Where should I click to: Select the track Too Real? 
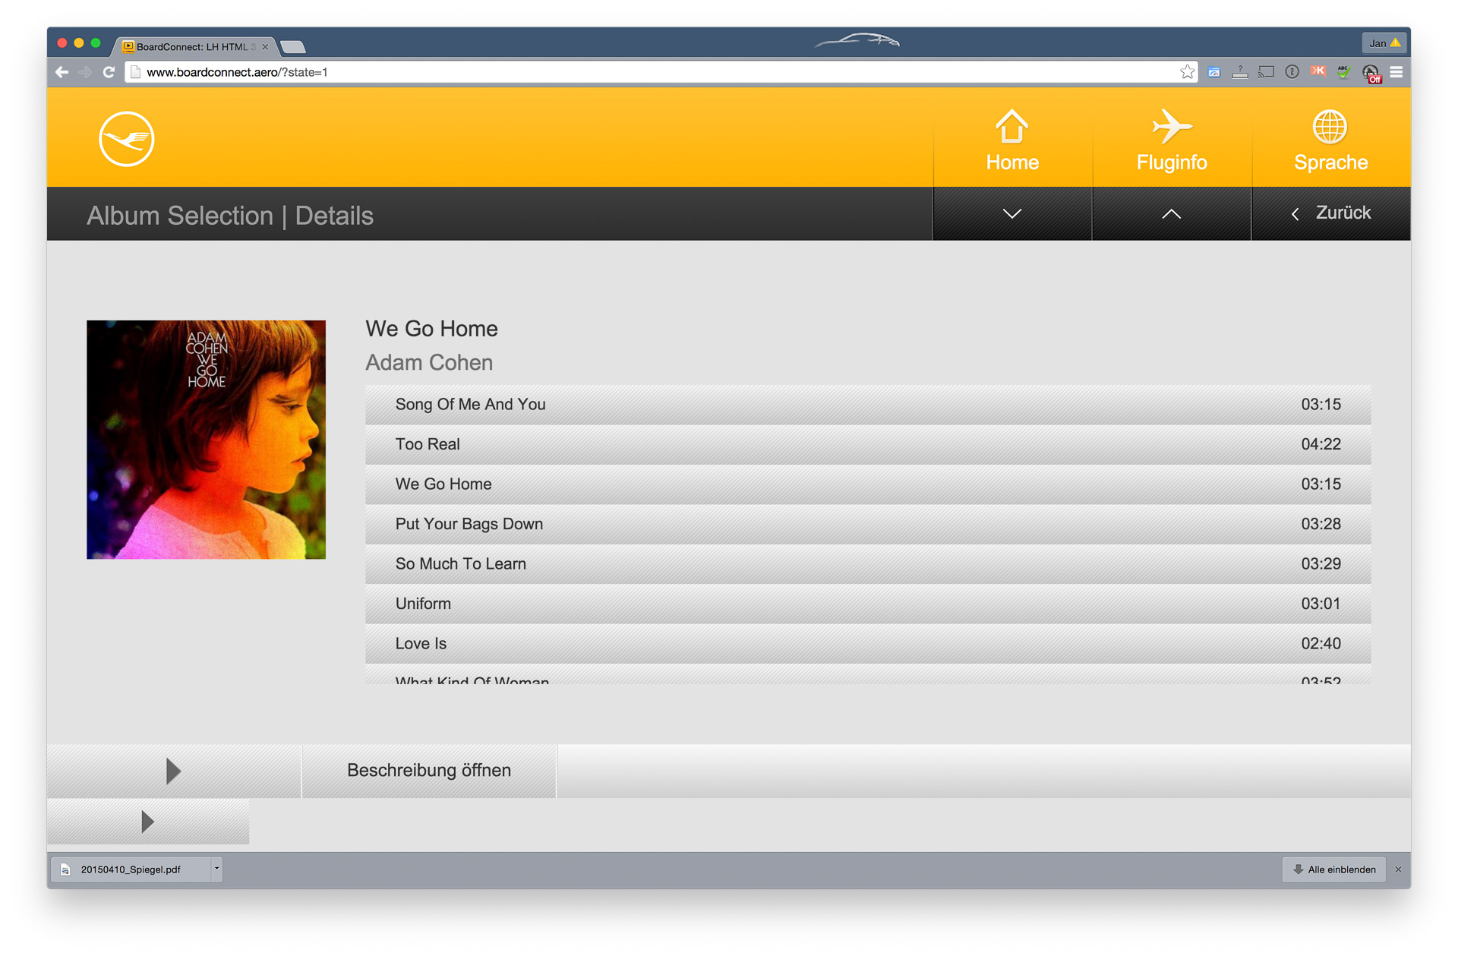coord(868,444)
